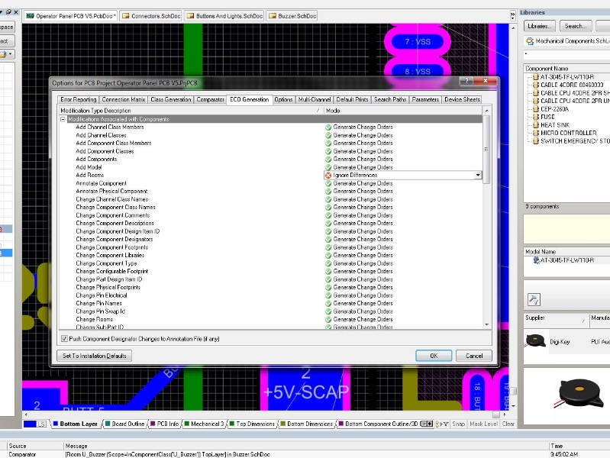
Task: Open the Connection Matrix tab
Action: [124, 99]
